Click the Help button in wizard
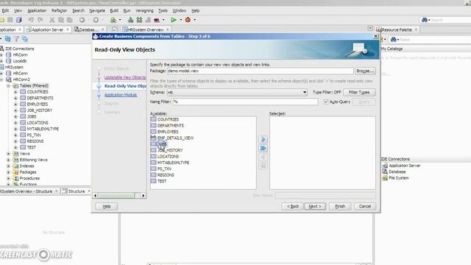 coord(107,206)
